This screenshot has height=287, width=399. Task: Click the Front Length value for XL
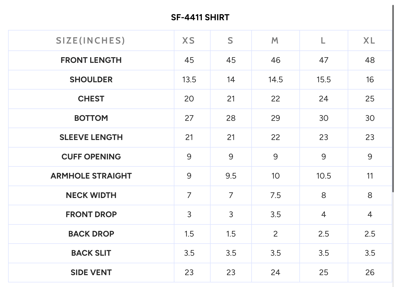(x=370, y=60)
